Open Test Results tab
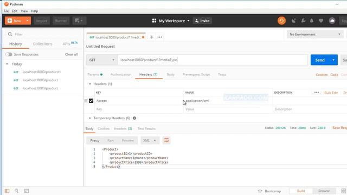This screenshot has height=195, width=347. (146, 129)
